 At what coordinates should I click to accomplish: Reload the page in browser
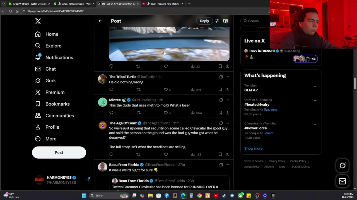tap(10, 11)
